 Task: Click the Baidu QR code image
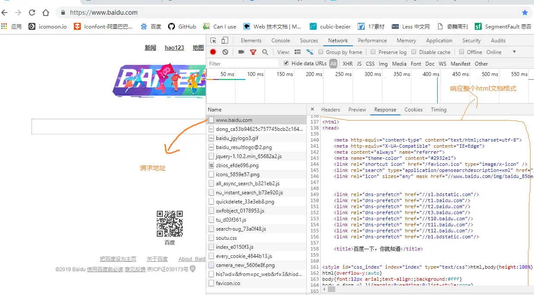point(170,223)
